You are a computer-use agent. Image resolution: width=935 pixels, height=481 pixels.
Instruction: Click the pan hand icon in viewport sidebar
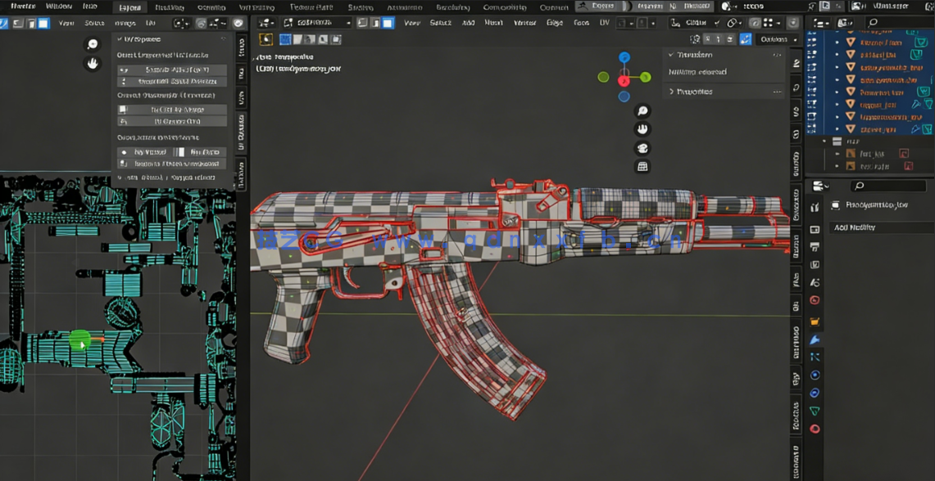[x=642, y=129]
